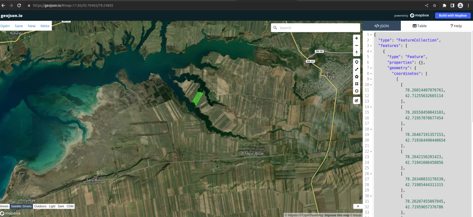Viewport: 473px width, 217px height.
Task: Open the browser profile avatar
Action: (x=461, y=6)
